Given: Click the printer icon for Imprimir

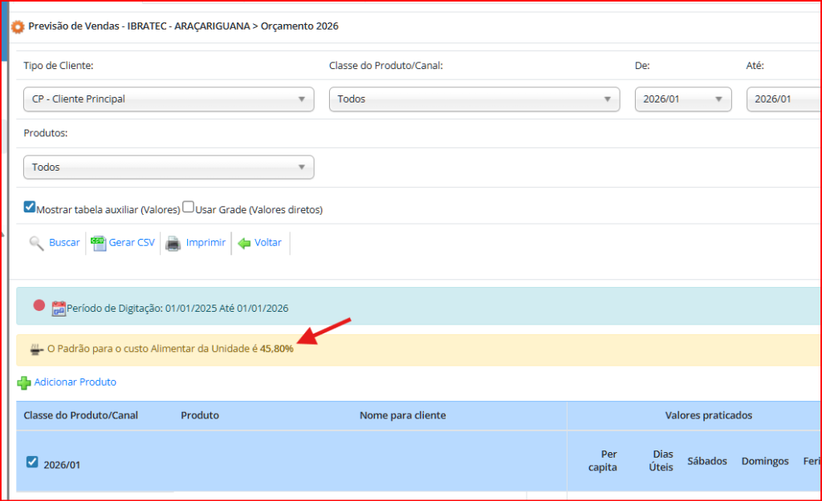Looking at the screenshot, I should [x=173, y=243].
